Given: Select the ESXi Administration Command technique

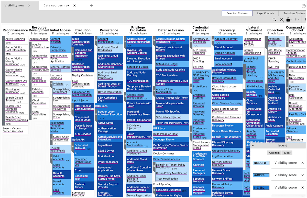Looking at the screenshot, I should click(83, 84).
